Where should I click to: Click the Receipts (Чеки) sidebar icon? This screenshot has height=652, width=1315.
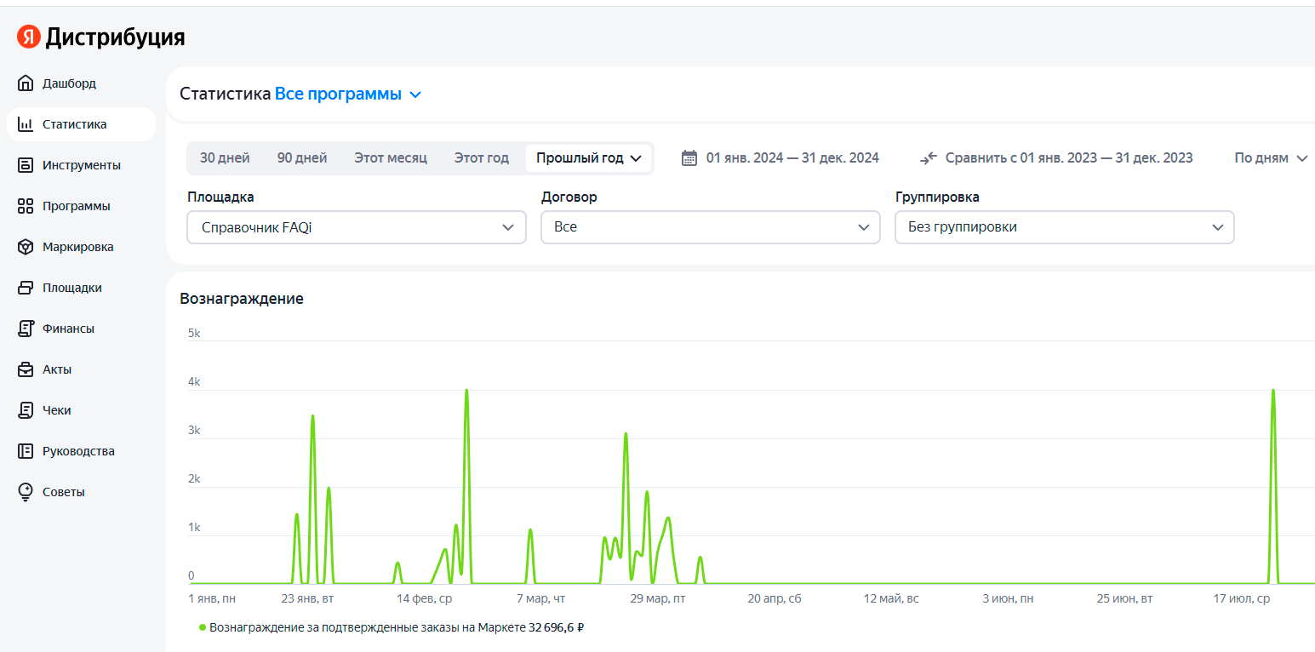coord(26,410)
